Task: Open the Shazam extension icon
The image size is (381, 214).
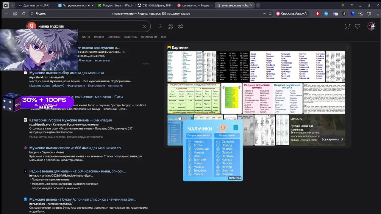Action: [326, 13]
